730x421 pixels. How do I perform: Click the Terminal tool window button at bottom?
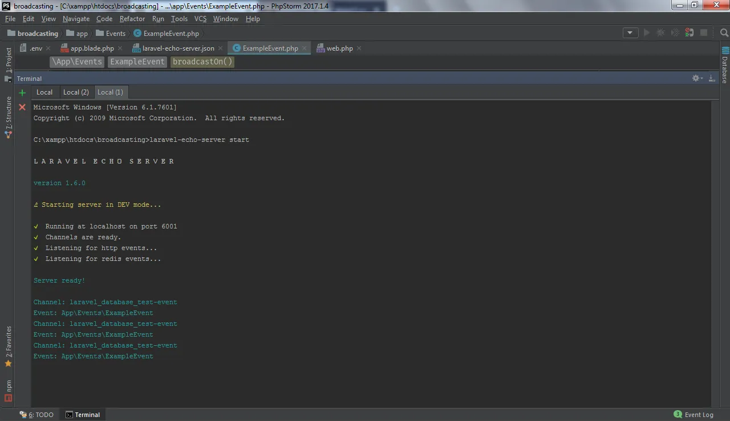83,415
